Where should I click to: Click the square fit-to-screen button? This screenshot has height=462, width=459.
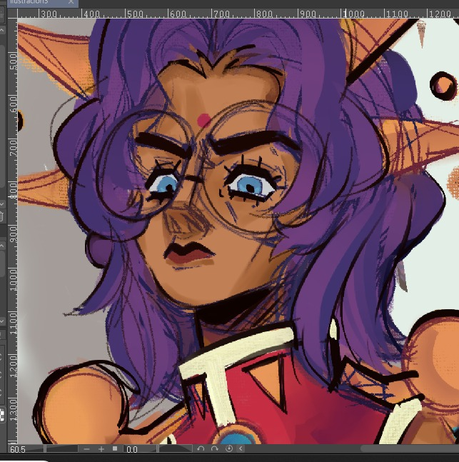[115, 448]
